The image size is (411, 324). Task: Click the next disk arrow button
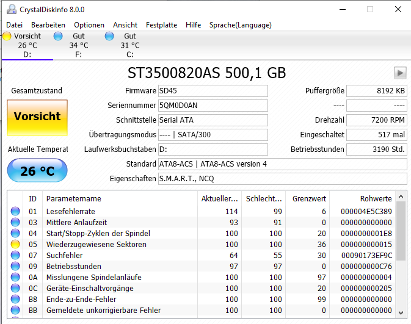pyautogui.click(x=400, y=73)
